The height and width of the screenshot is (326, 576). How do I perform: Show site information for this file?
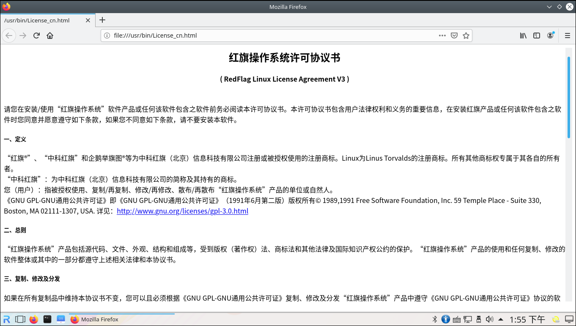coord(107,36)
